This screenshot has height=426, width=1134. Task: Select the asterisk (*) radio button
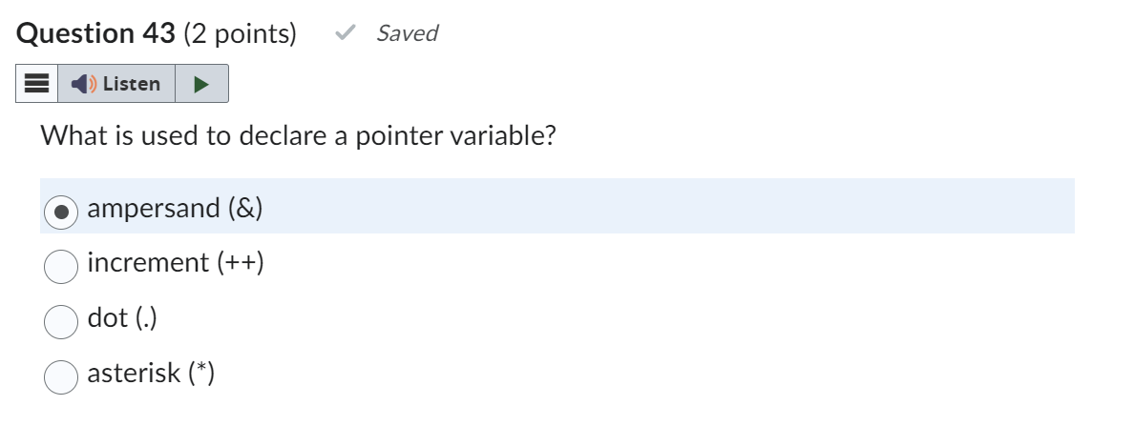pos(61,376)
